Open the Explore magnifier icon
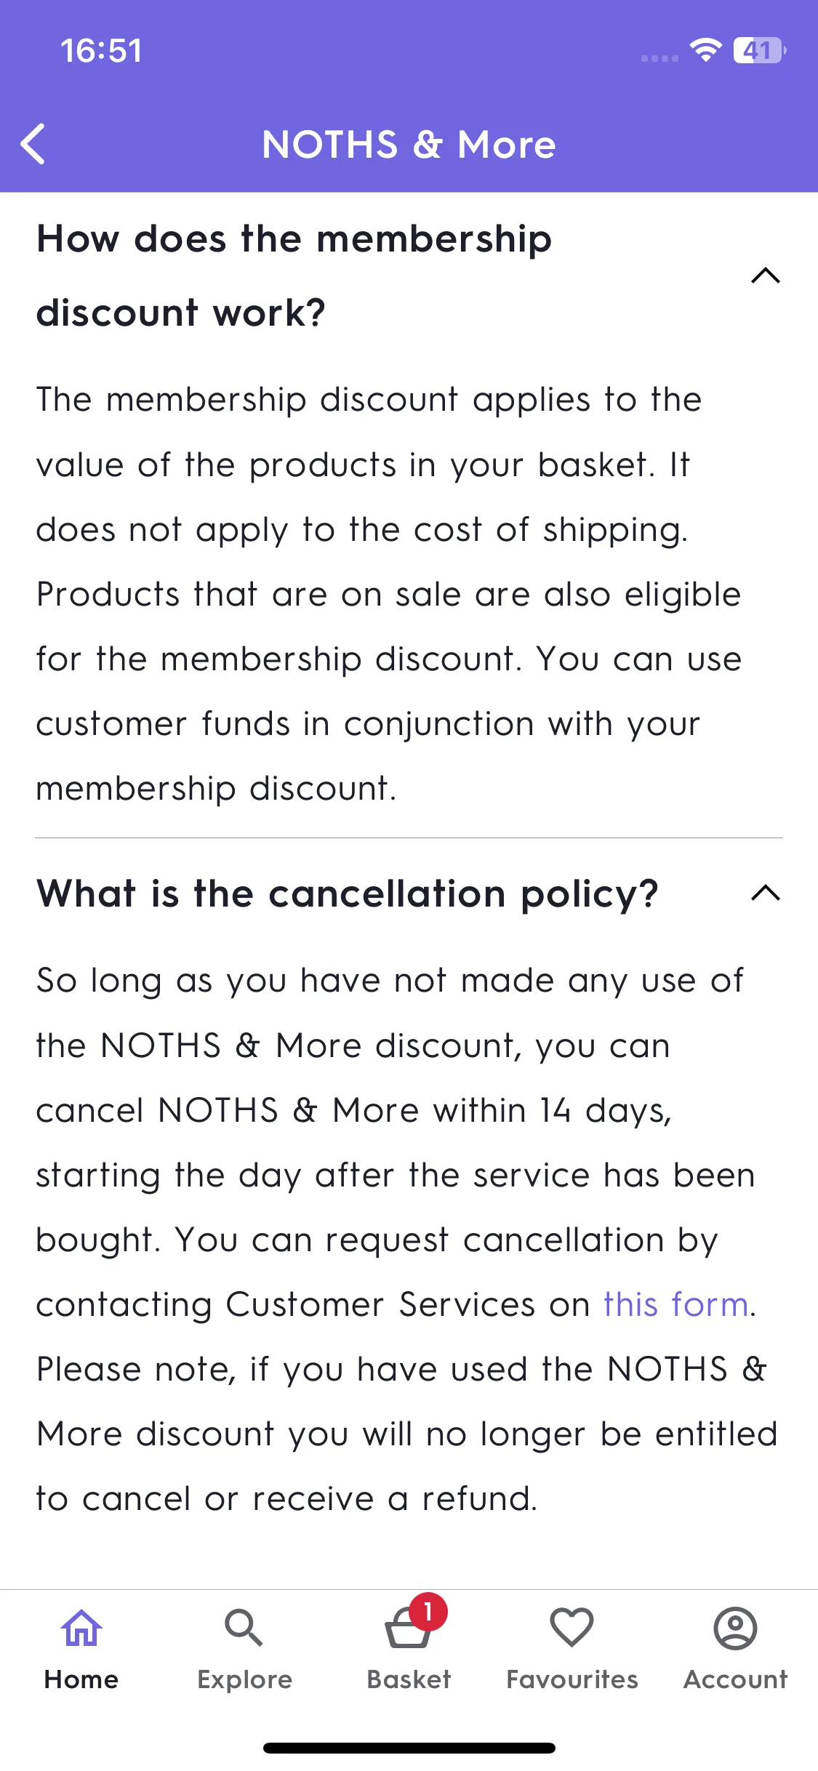 pyautogui.click(x=244, y=1628)
